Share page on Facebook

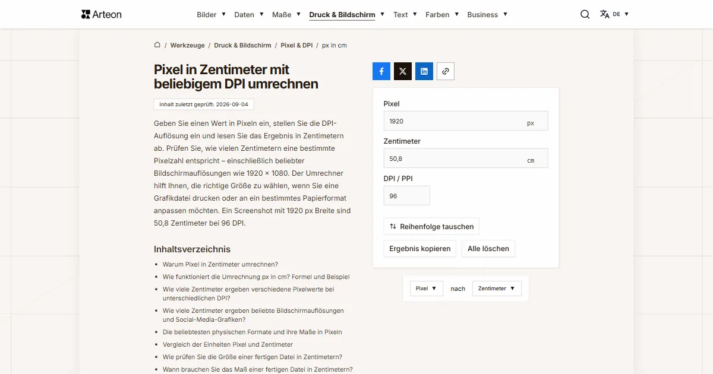coord(381,71)
